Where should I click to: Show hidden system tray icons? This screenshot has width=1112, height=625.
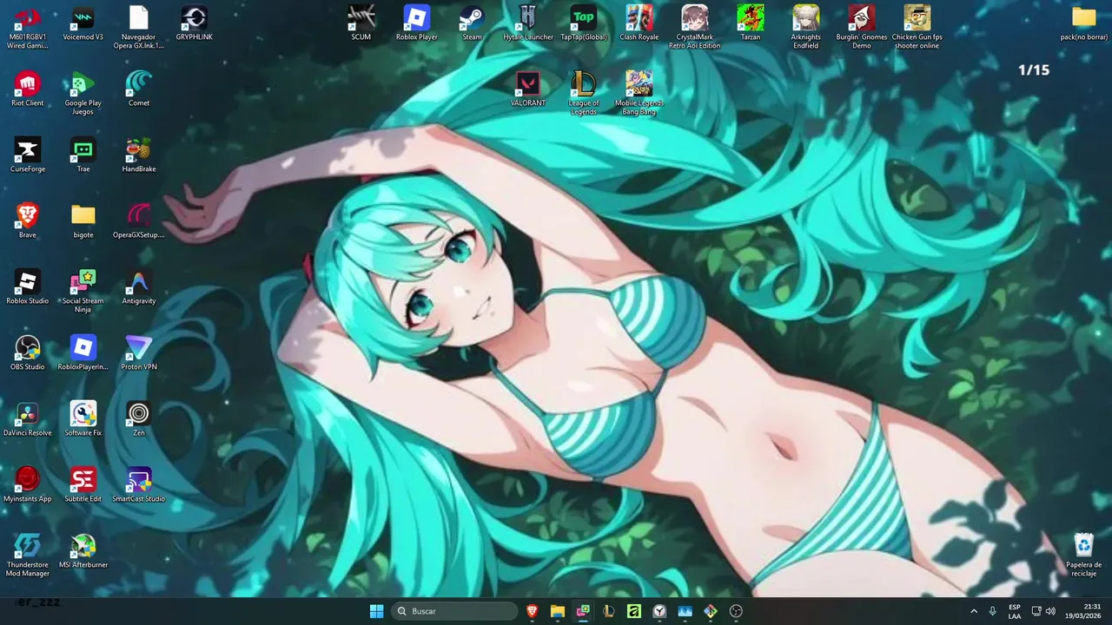pos(973,611)
